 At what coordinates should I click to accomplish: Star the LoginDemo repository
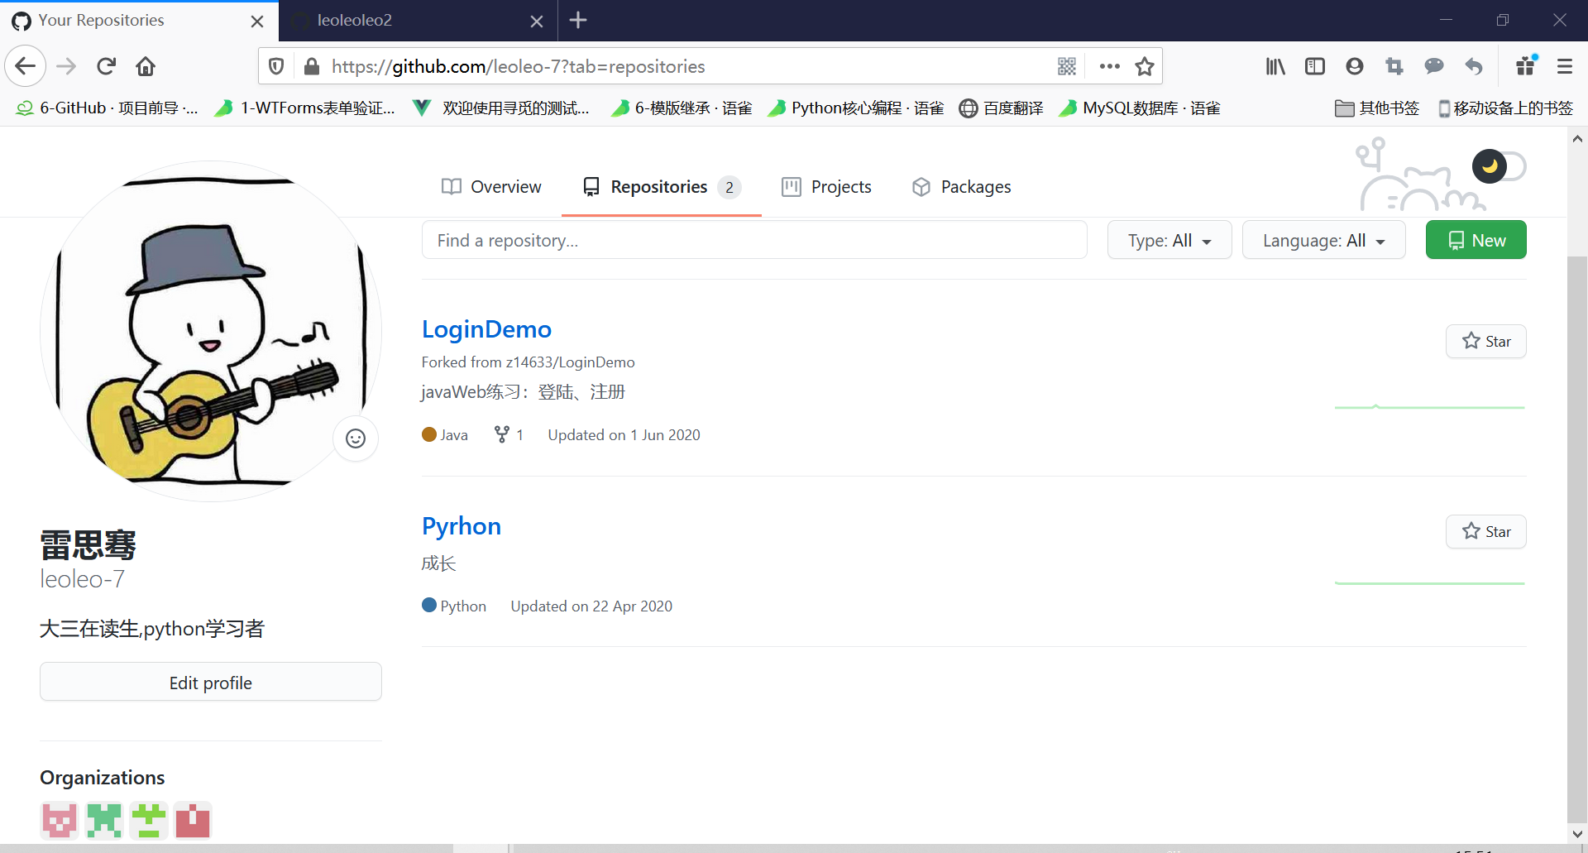[1485, 341]
